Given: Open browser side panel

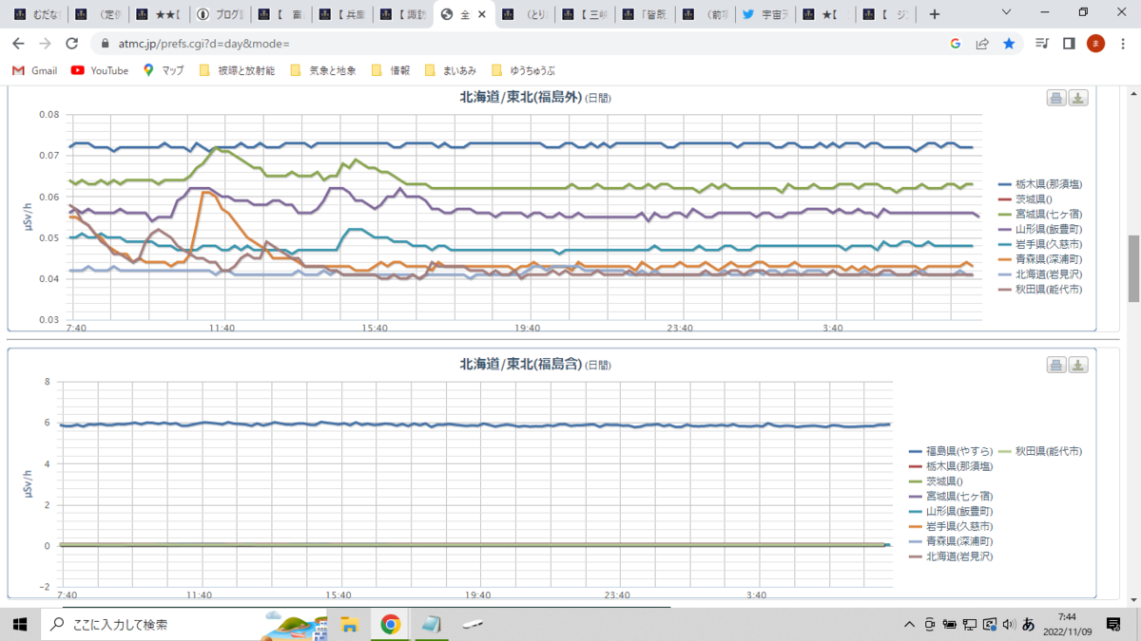Looking at the screenshot, I should (x=1069, y=44).
